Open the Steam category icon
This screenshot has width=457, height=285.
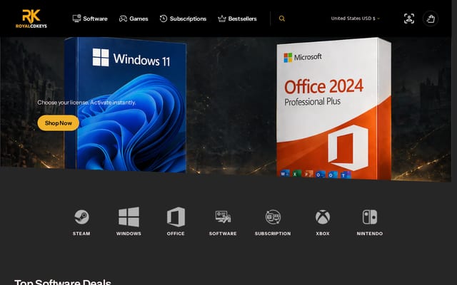(x=81, y=217)
